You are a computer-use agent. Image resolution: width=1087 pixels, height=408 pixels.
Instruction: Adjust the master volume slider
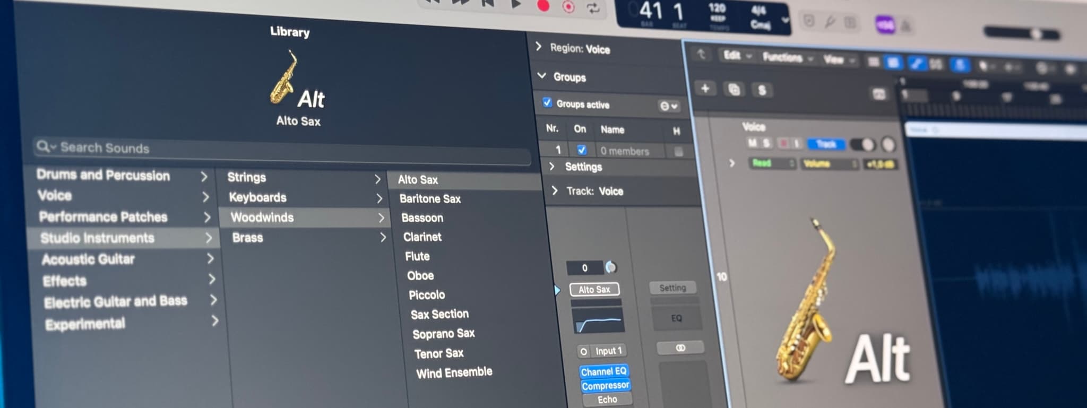click(x=1022, y=34)
